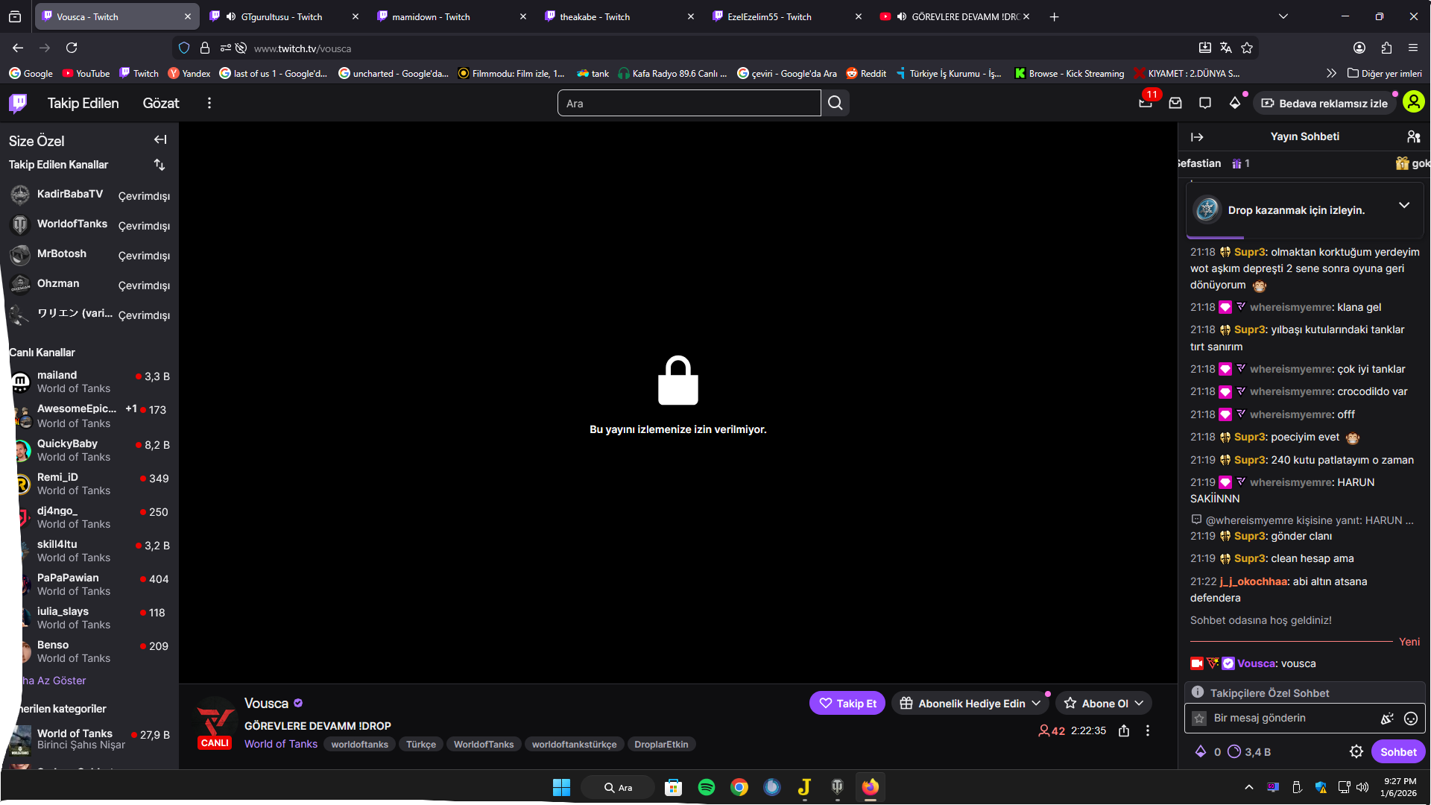1431x805 pixels.
Task: Open the Browse - Kick Streaming bookmark
Action: (1069, 73)
